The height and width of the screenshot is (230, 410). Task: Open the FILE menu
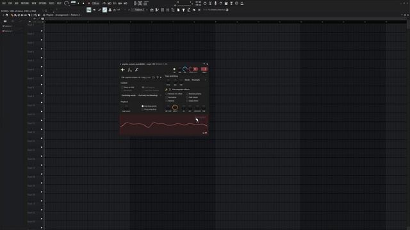click(4, 3)
